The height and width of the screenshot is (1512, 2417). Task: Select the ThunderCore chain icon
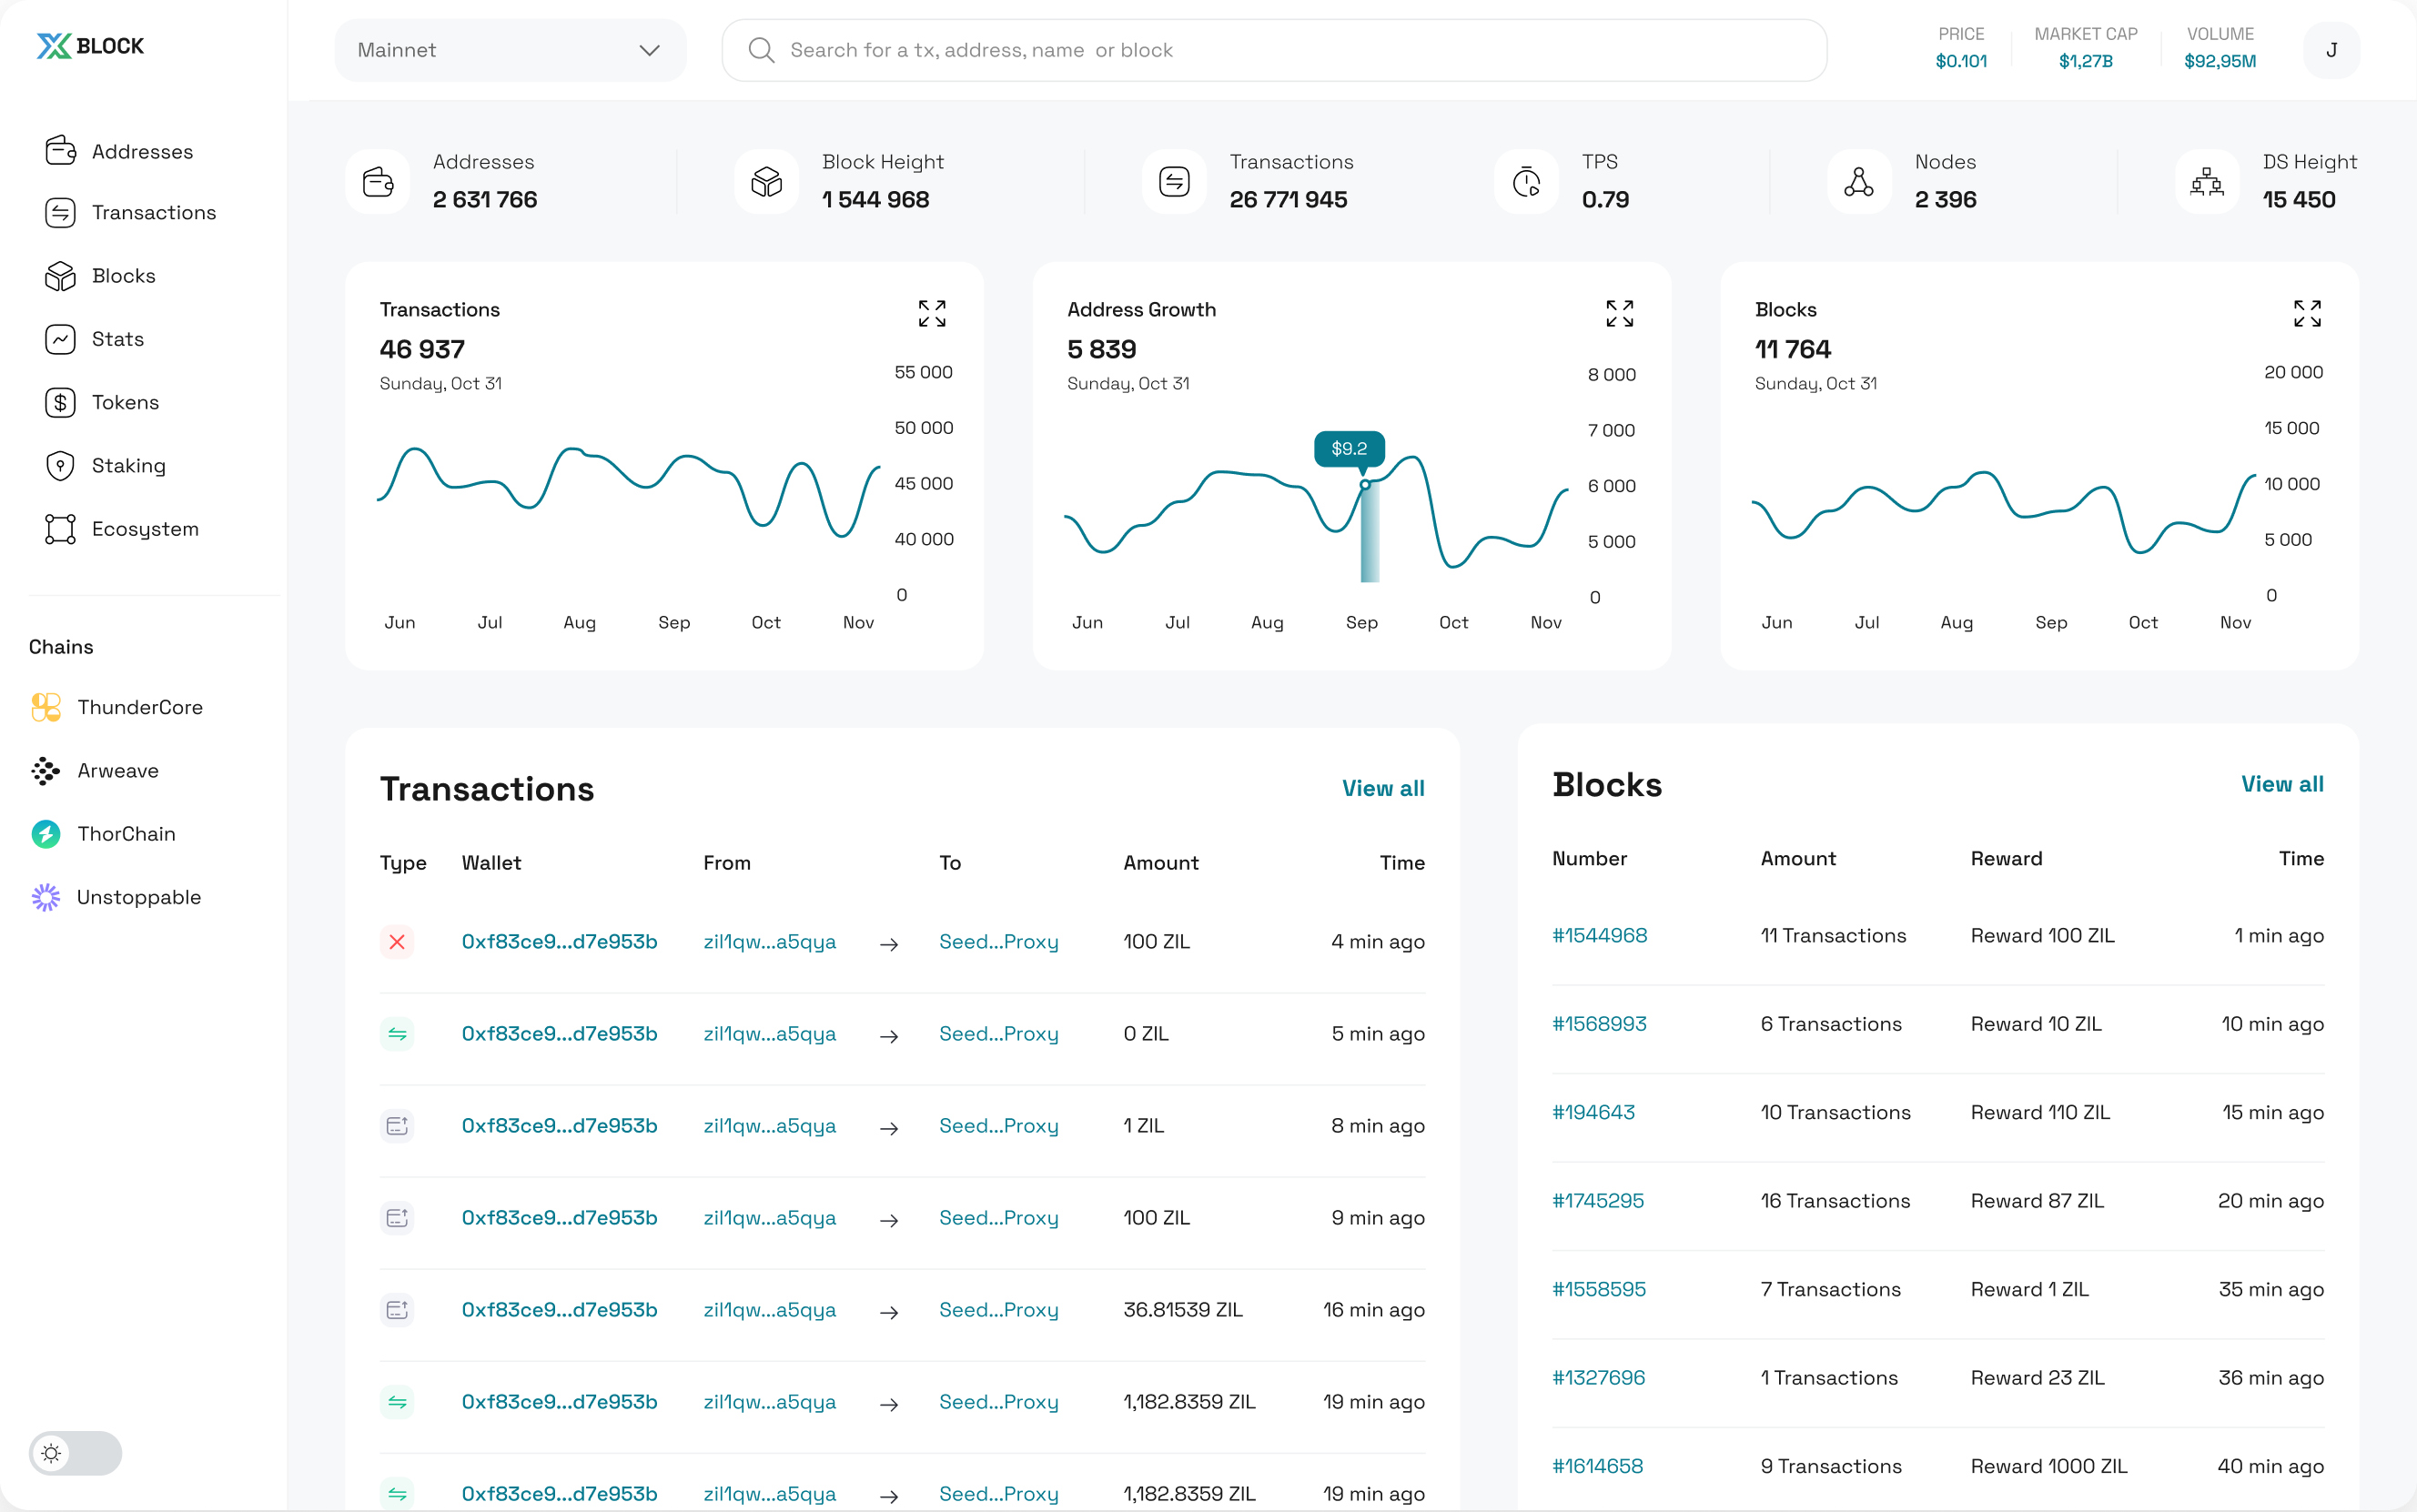(46, 707)
